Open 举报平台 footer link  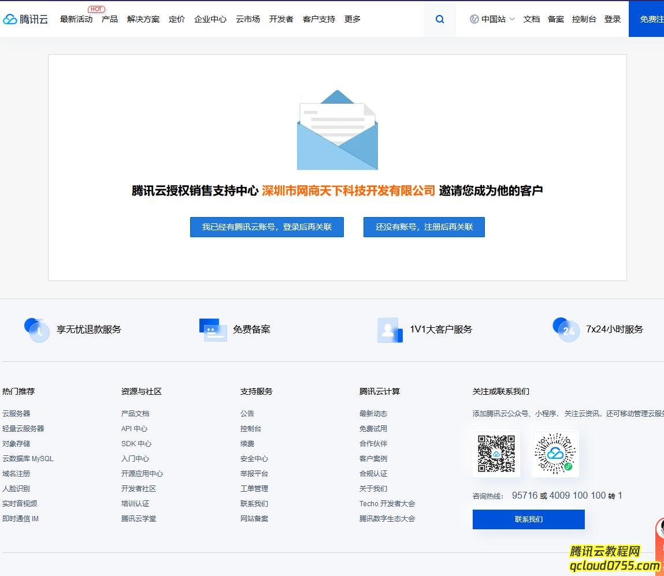coord(254,474)
